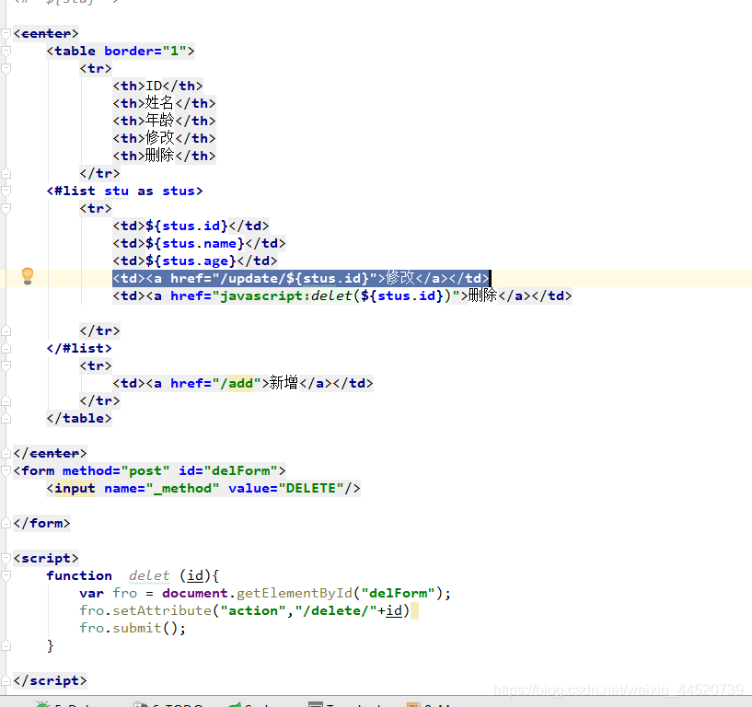Click the 年龄 table header line
The height and width of the screenshot is (707, 752).
pyautogui.click(x=164, y=121)
